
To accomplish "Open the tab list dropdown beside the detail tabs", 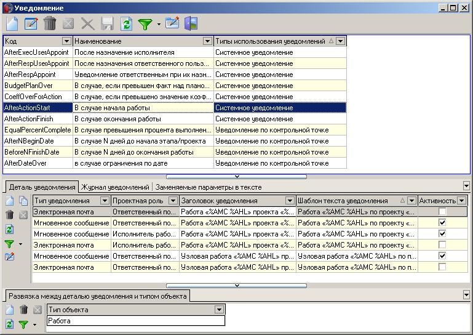I will [466, 186].
